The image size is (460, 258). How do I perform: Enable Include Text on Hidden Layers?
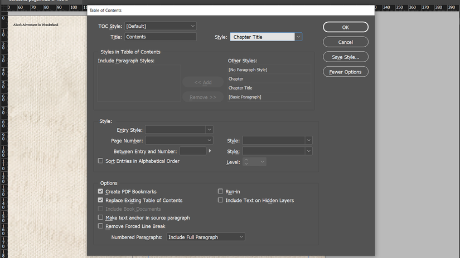(220, 200)
